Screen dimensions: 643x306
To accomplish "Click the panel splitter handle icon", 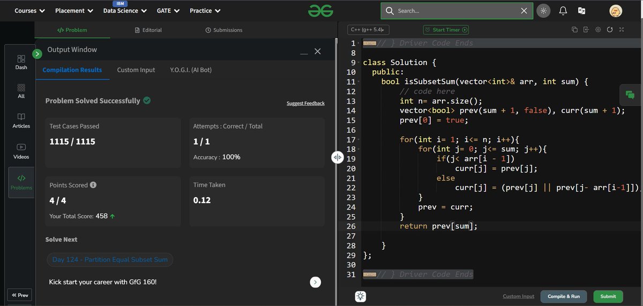I will coord(338,157).
